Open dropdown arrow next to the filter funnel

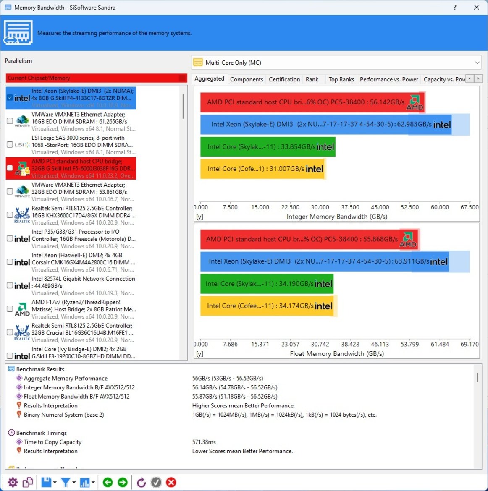pyautogui.click(x=74, y=483)
